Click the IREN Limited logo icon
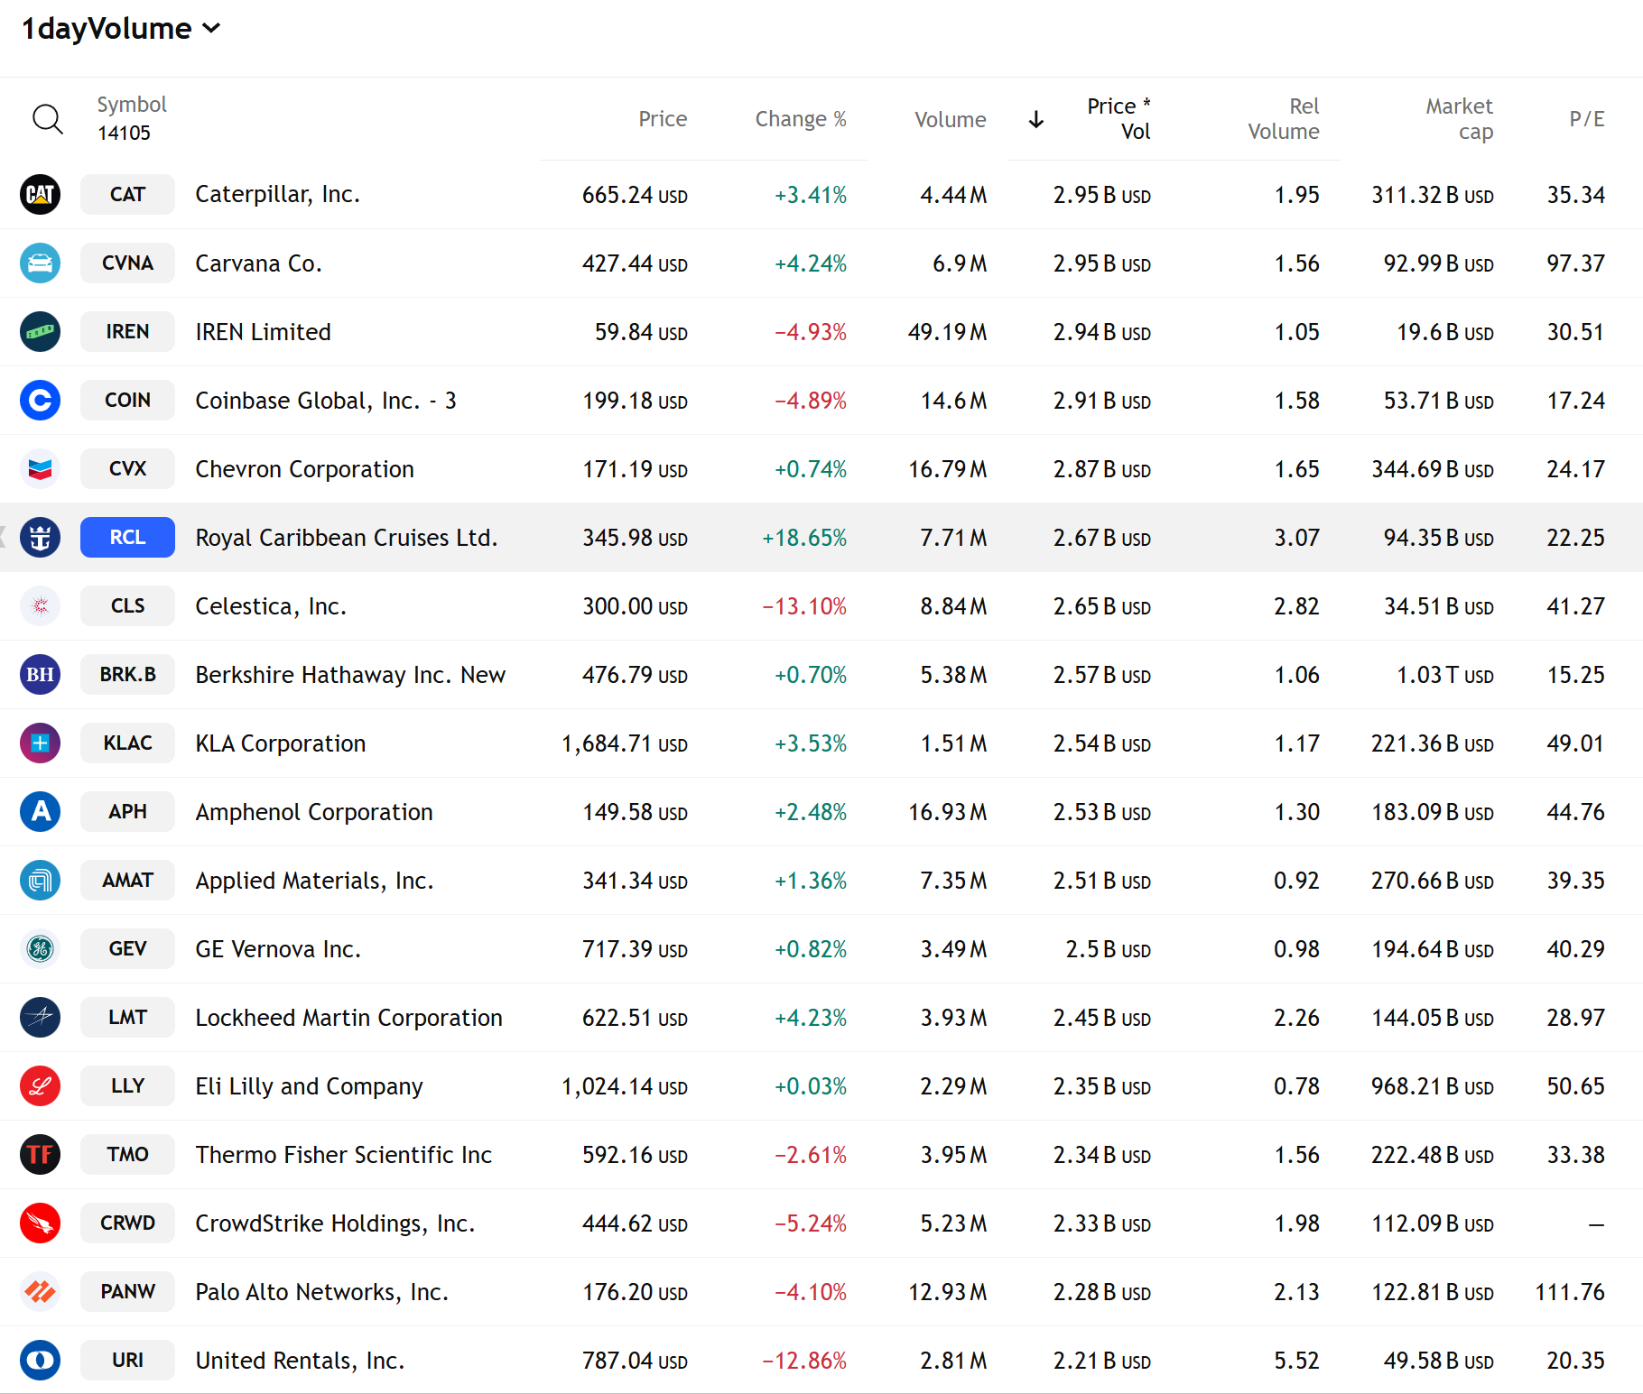The image size is (1643, 1394). point(41,331)
